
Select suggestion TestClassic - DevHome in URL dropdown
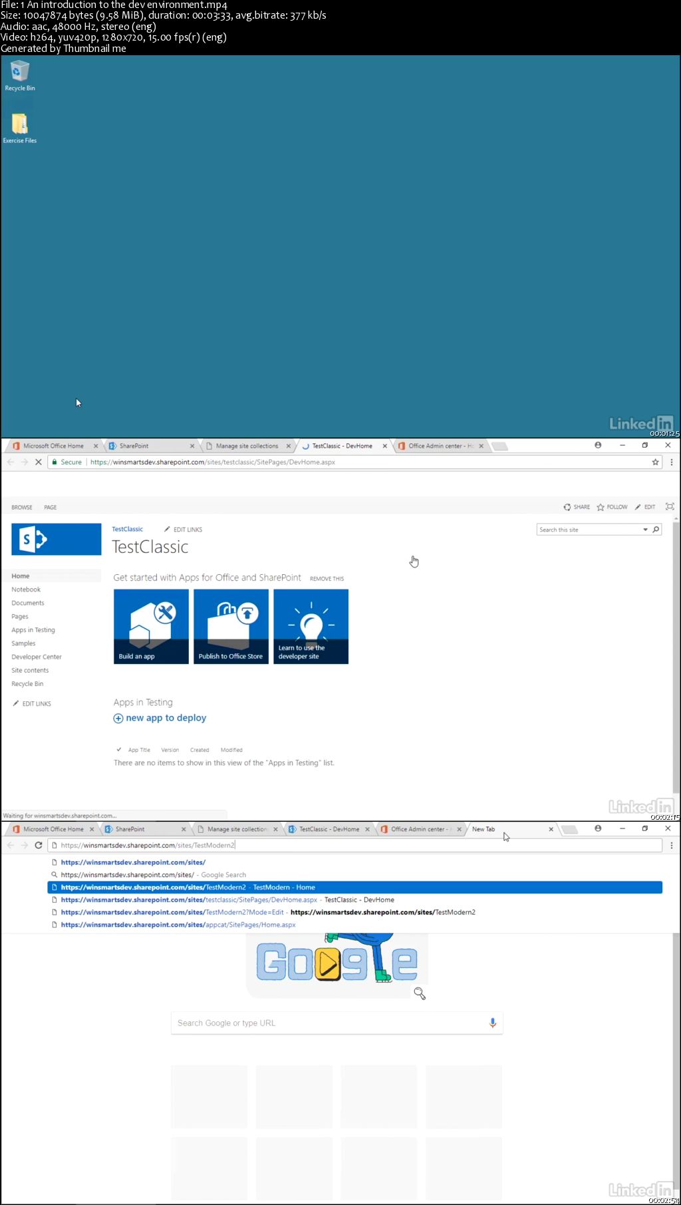pyautogui.click(x=354, y=900)
